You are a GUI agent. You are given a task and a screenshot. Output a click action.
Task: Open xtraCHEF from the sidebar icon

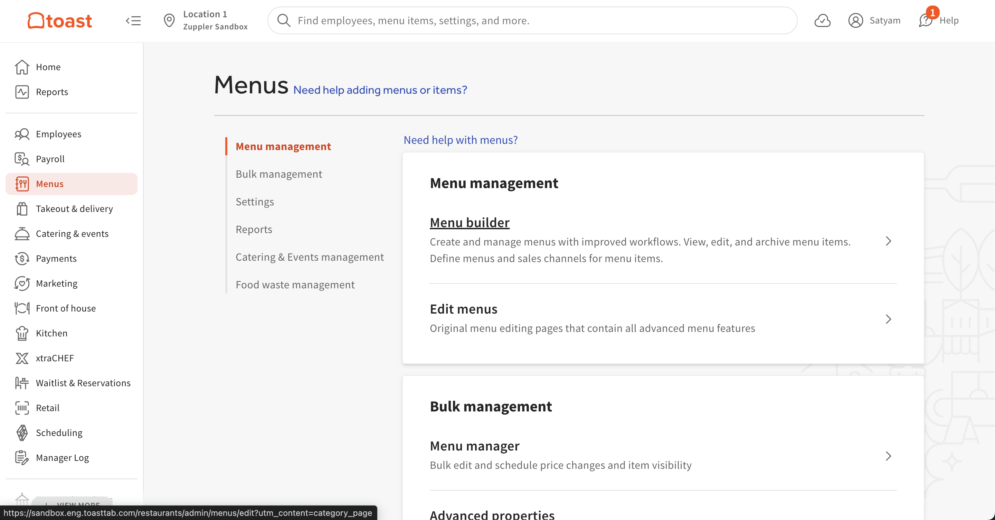(x=22, y=358)
